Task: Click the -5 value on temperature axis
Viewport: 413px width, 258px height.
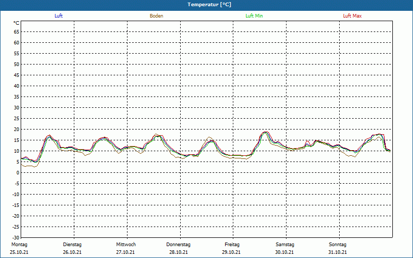Action: click(x=17, y=184)
